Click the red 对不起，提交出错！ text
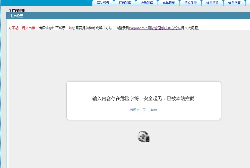 (23, 28)
